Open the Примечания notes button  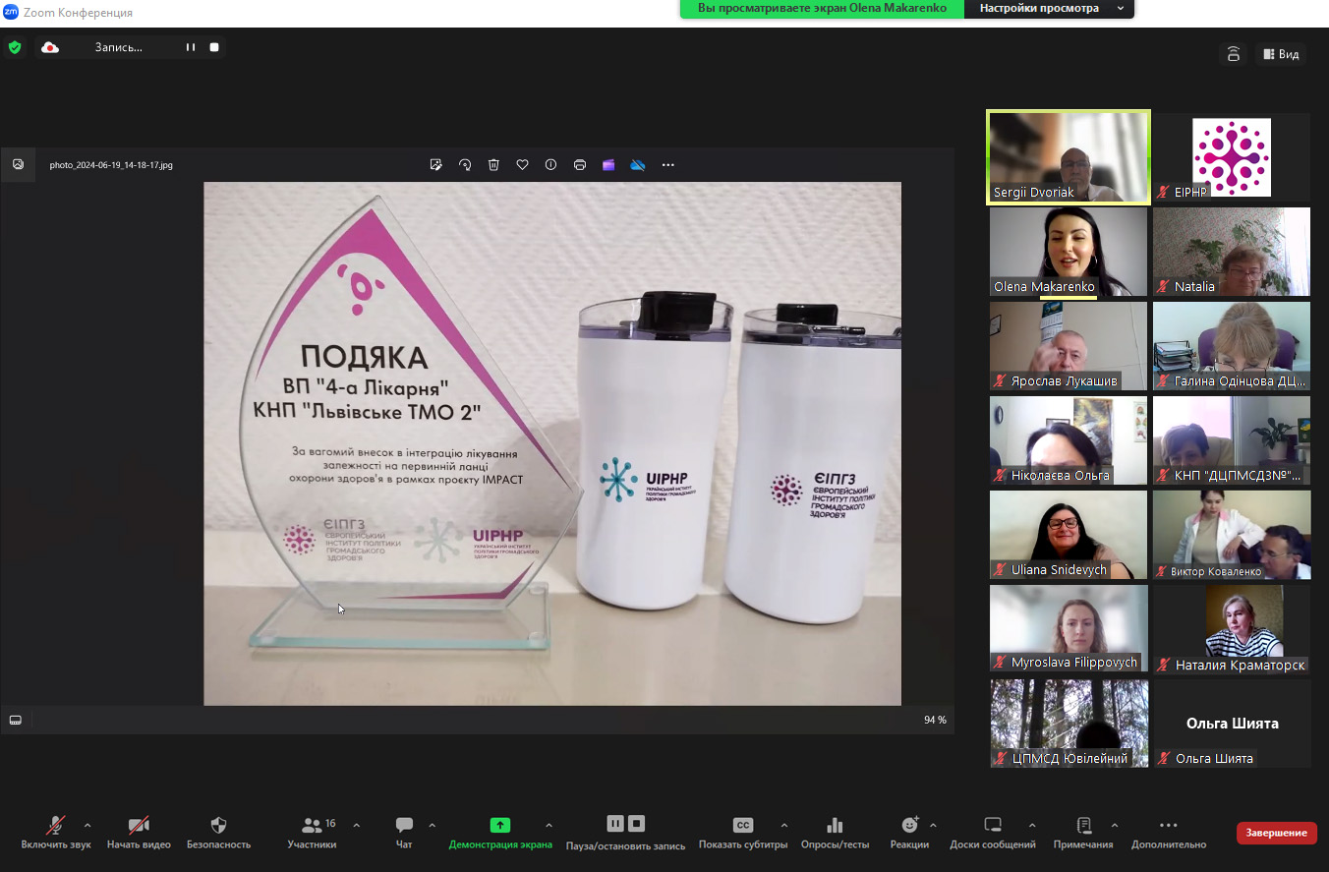pos(1083,833)
